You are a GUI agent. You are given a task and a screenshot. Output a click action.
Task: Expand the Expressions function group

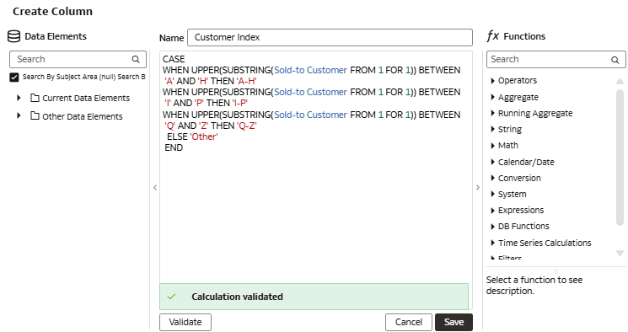point(492,211)
